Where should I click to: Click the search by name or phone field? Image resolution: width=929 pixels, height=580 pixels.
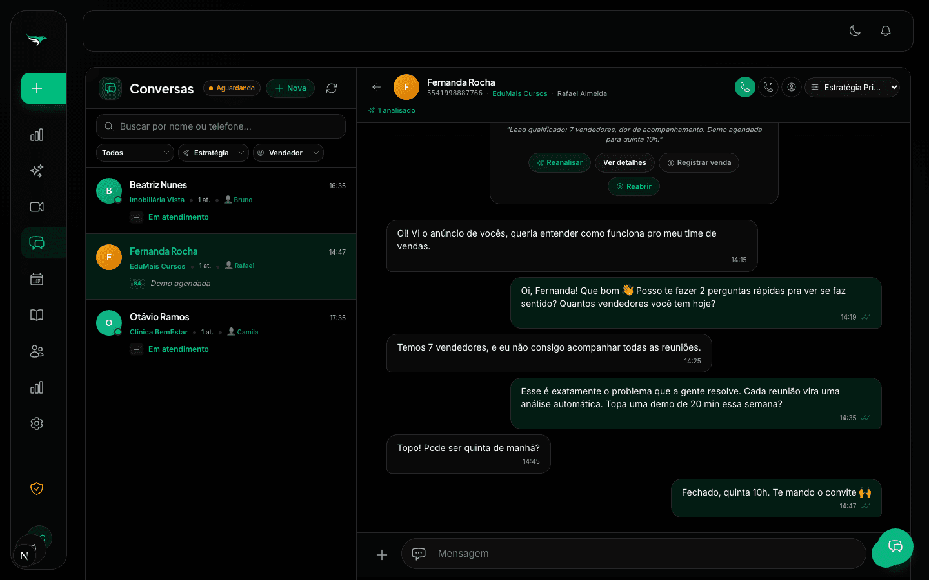coord(221,126)
